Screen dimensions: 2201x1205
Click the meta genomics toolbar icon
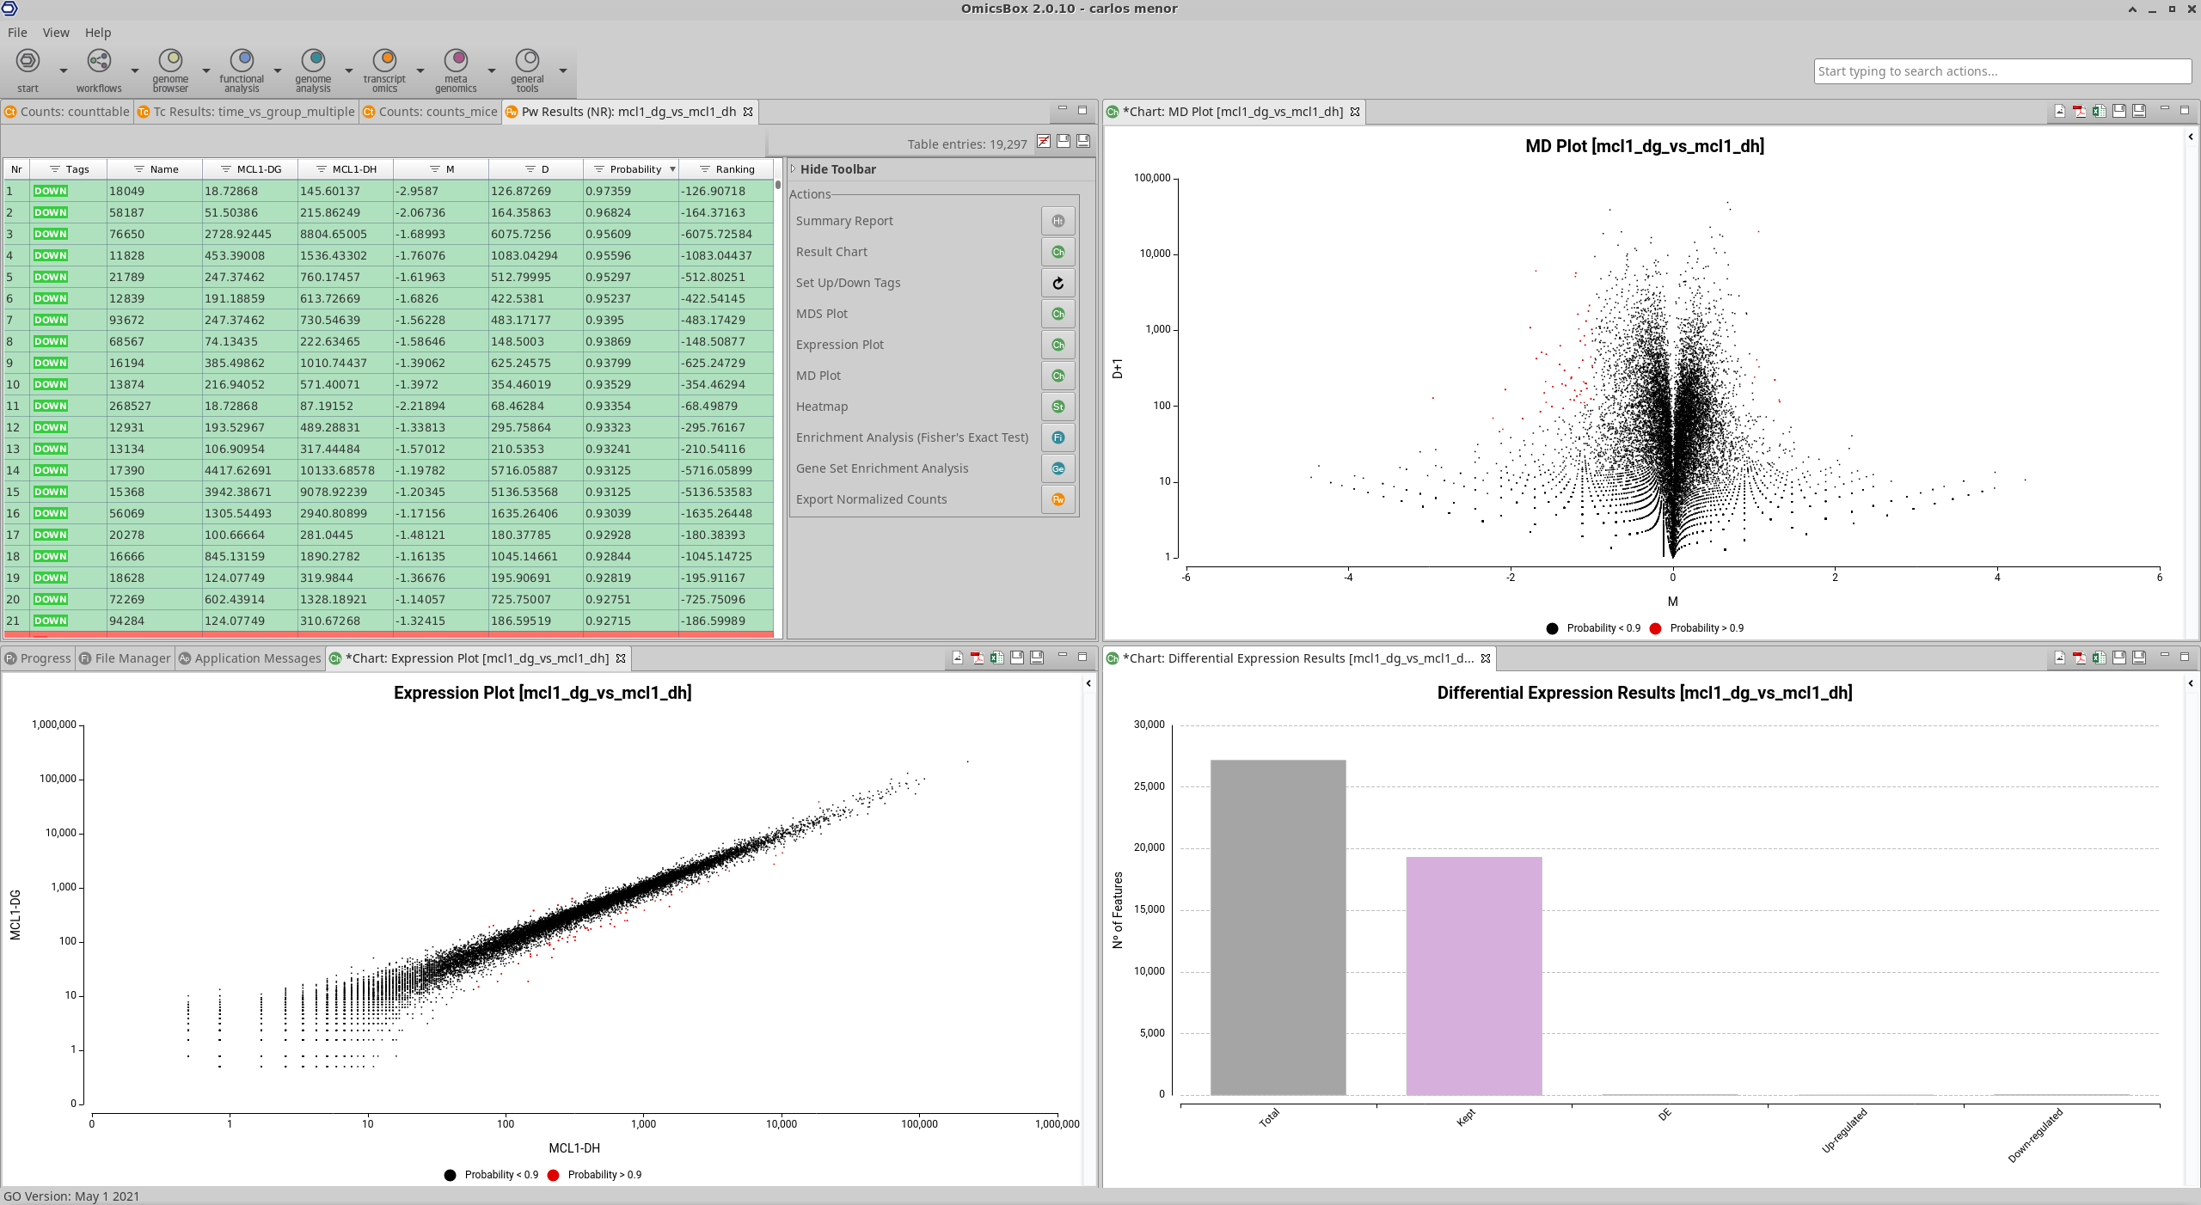[x=456, y=61]
